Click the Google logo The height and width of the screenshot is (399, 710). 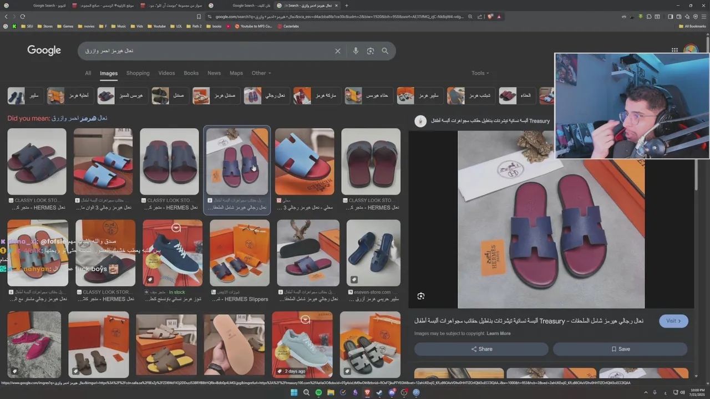(x=44, y=50)
